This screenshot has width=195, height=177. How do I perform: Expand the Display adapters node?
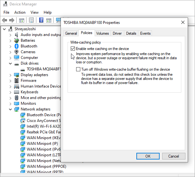(11, 75)
